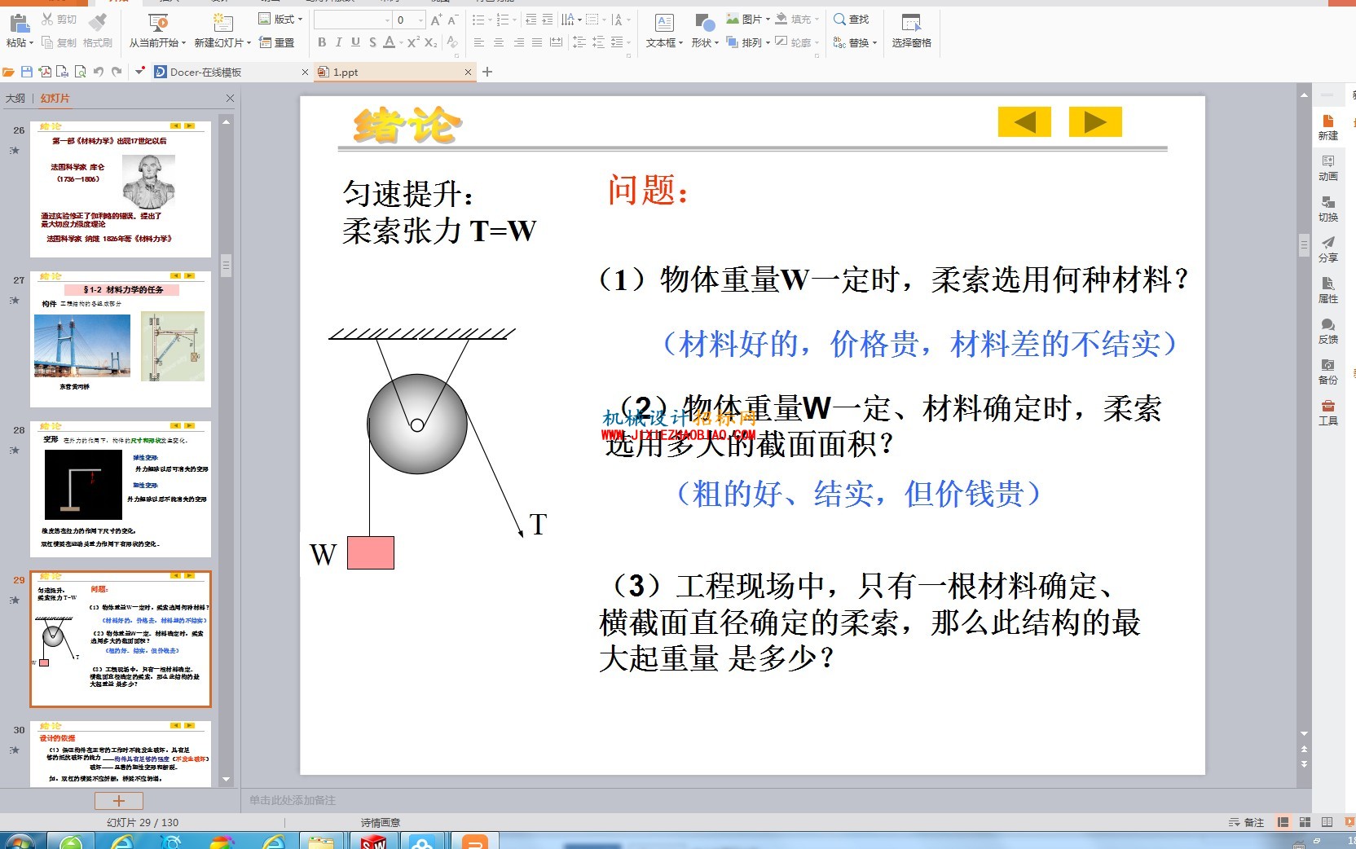This screenshot has height=849, width=1356.
Task: Toggle bold formatting button
Action: (x=322, y=42)
